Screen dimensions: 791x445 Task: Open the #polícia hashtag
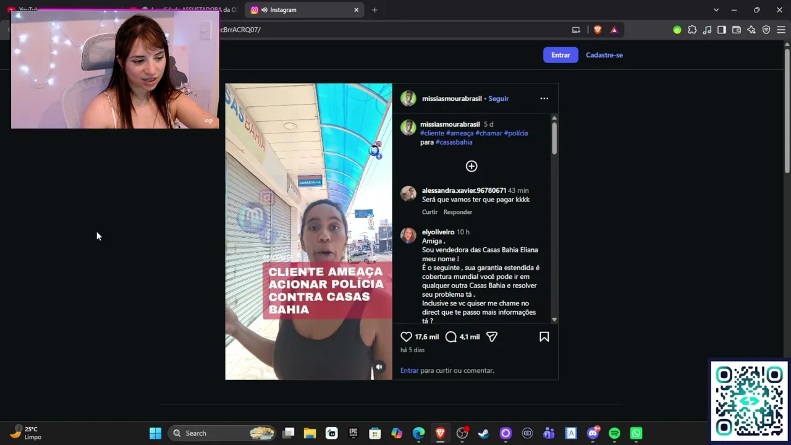pos(516,133)
